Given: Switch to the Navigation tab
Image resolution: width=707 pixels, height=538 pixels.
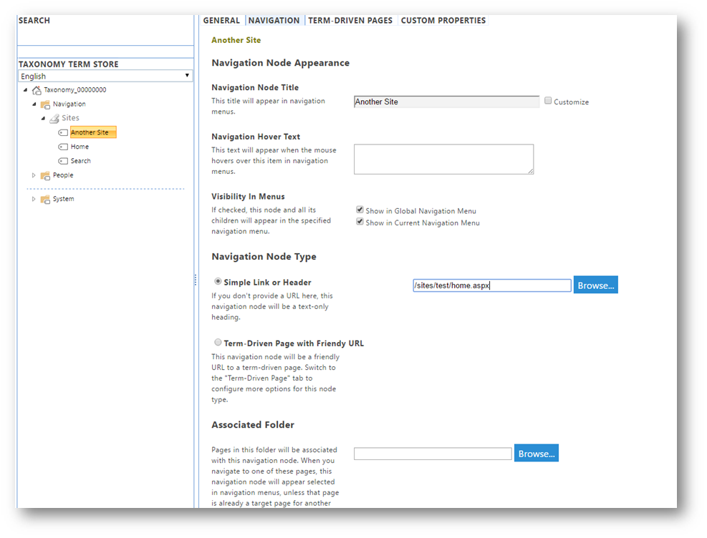Looking at the screenshot, I should coord(274,21).
